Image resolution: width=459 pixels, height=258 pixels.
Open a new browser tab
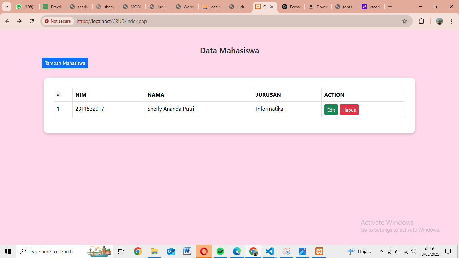click(x=390, y=7)
